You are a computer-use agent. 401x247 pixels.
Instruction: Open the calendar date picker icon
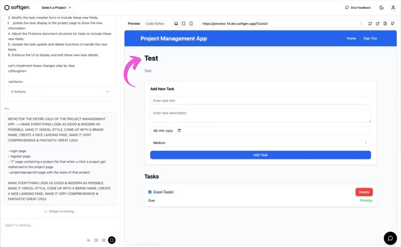pyautogui.click(x=179, y=131)
